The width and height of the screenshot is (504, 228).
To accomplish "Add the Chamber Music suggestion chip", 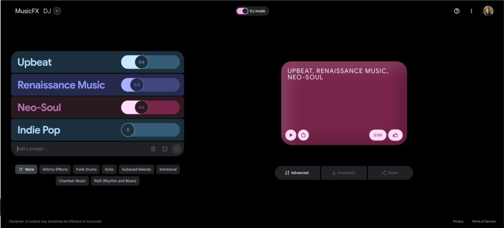I will coord(72,181).
